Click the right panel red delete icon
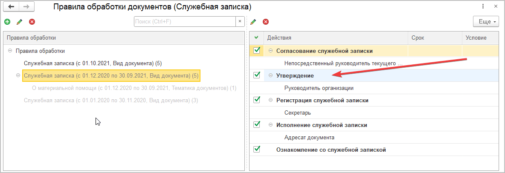Viewport: 505px width, 173px height. pos(265,22)
